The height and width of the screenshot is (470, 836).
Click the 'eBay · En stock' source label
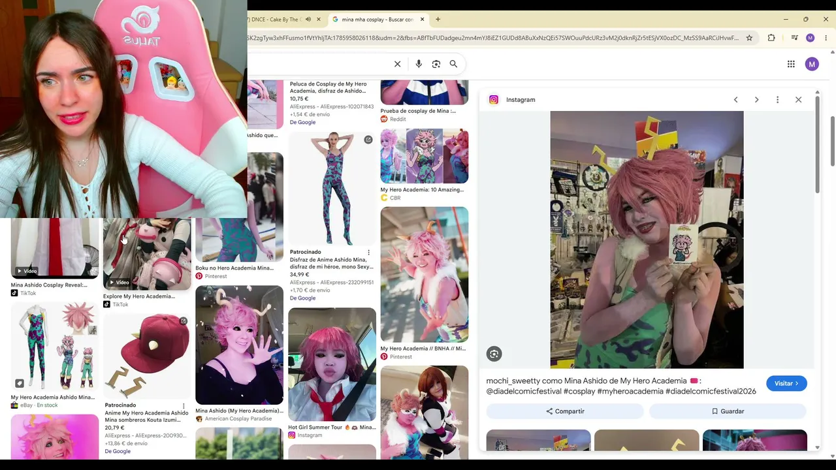pyautogui.click(x=39, y=405)
